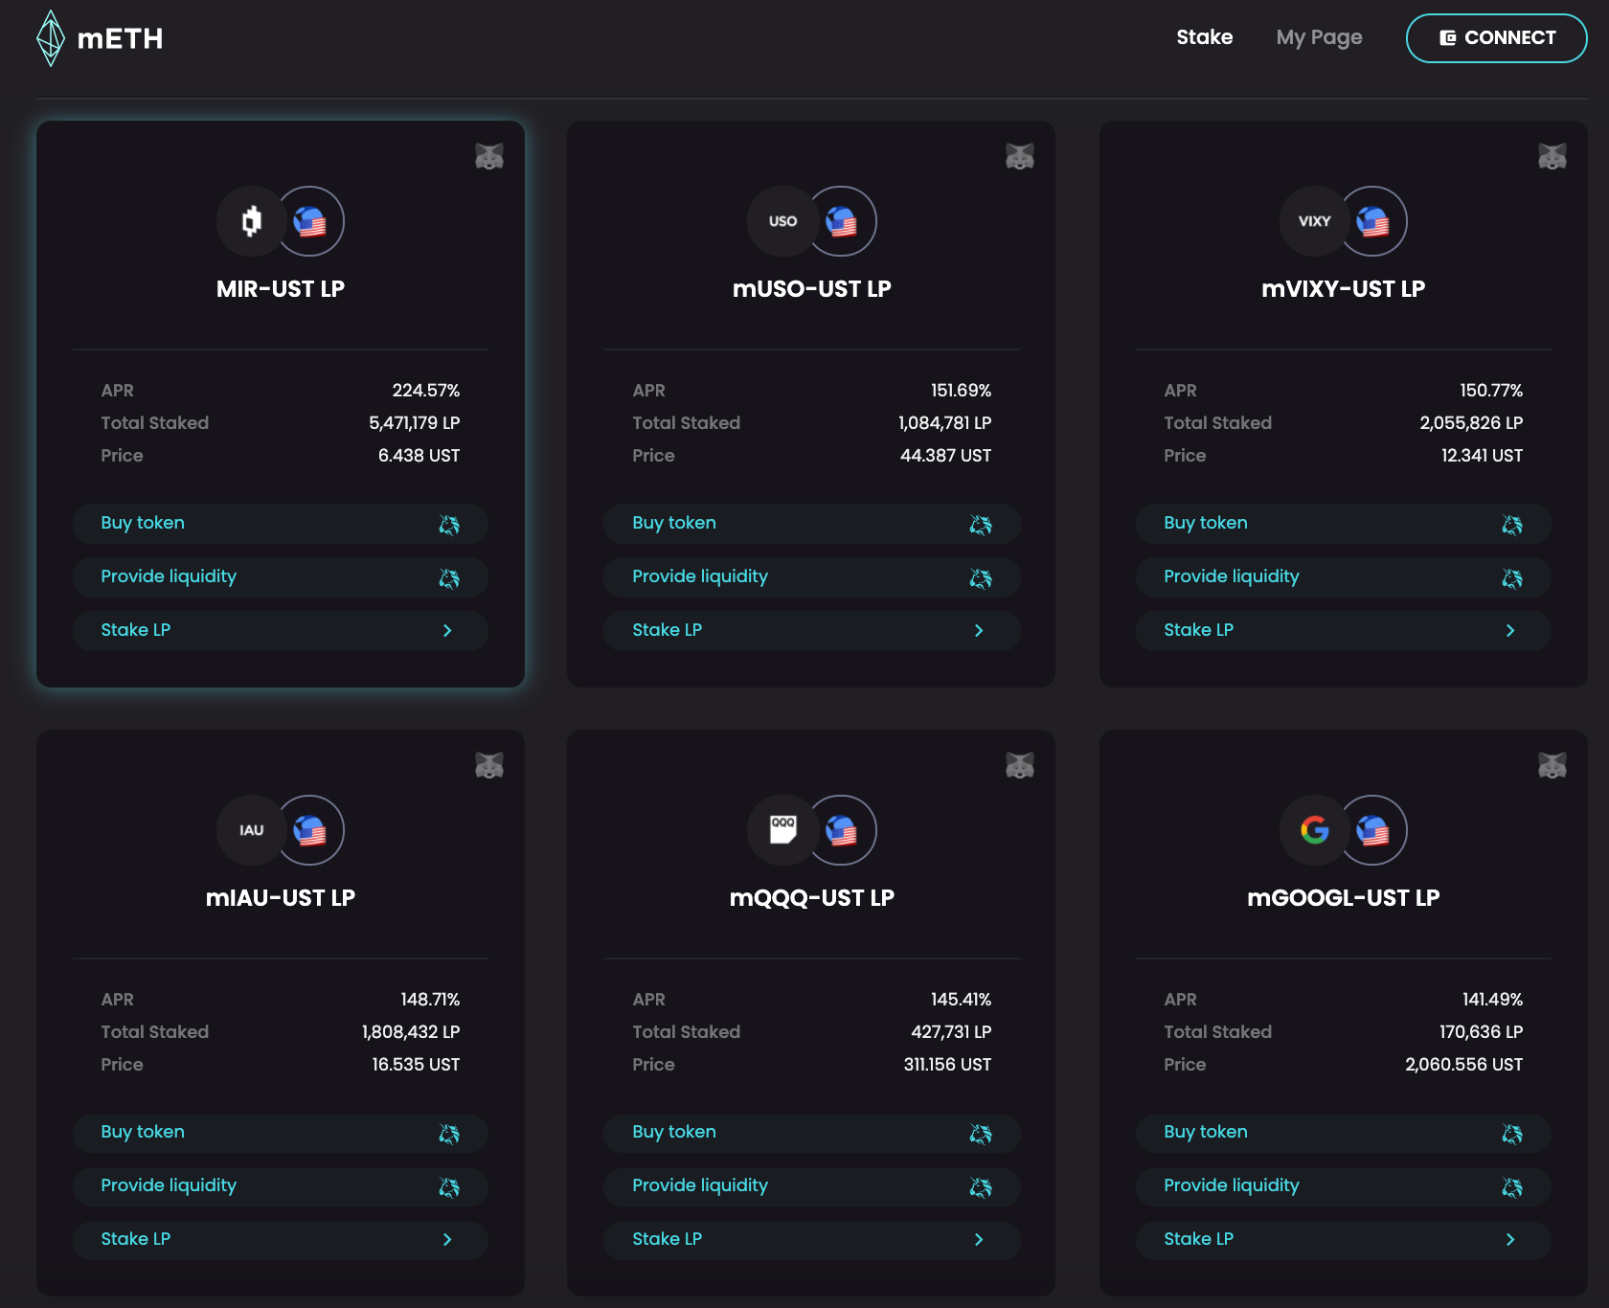The image size is (1609, 1308).
Task: Click the 141.49% APR value
Action: [x=1492, y=1000]
